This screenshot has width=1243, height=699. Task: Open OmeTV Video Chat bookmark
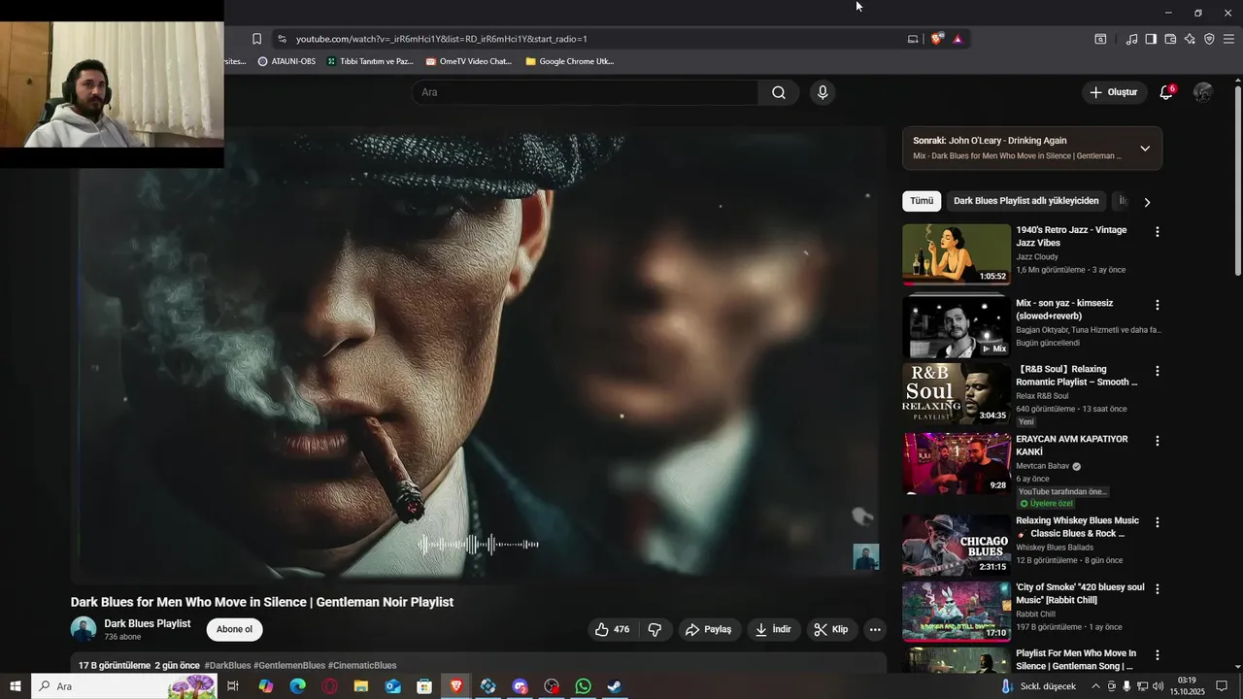pos(468,61)
